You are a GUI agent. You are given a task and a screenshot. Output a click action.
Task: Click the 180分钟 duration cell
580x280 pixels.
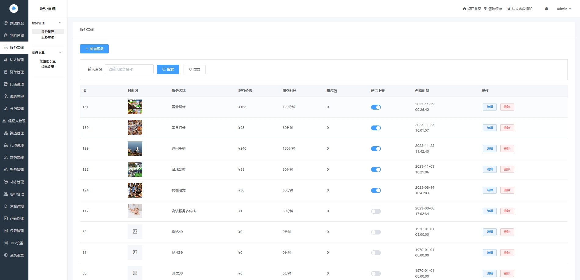tap(289, 148)
